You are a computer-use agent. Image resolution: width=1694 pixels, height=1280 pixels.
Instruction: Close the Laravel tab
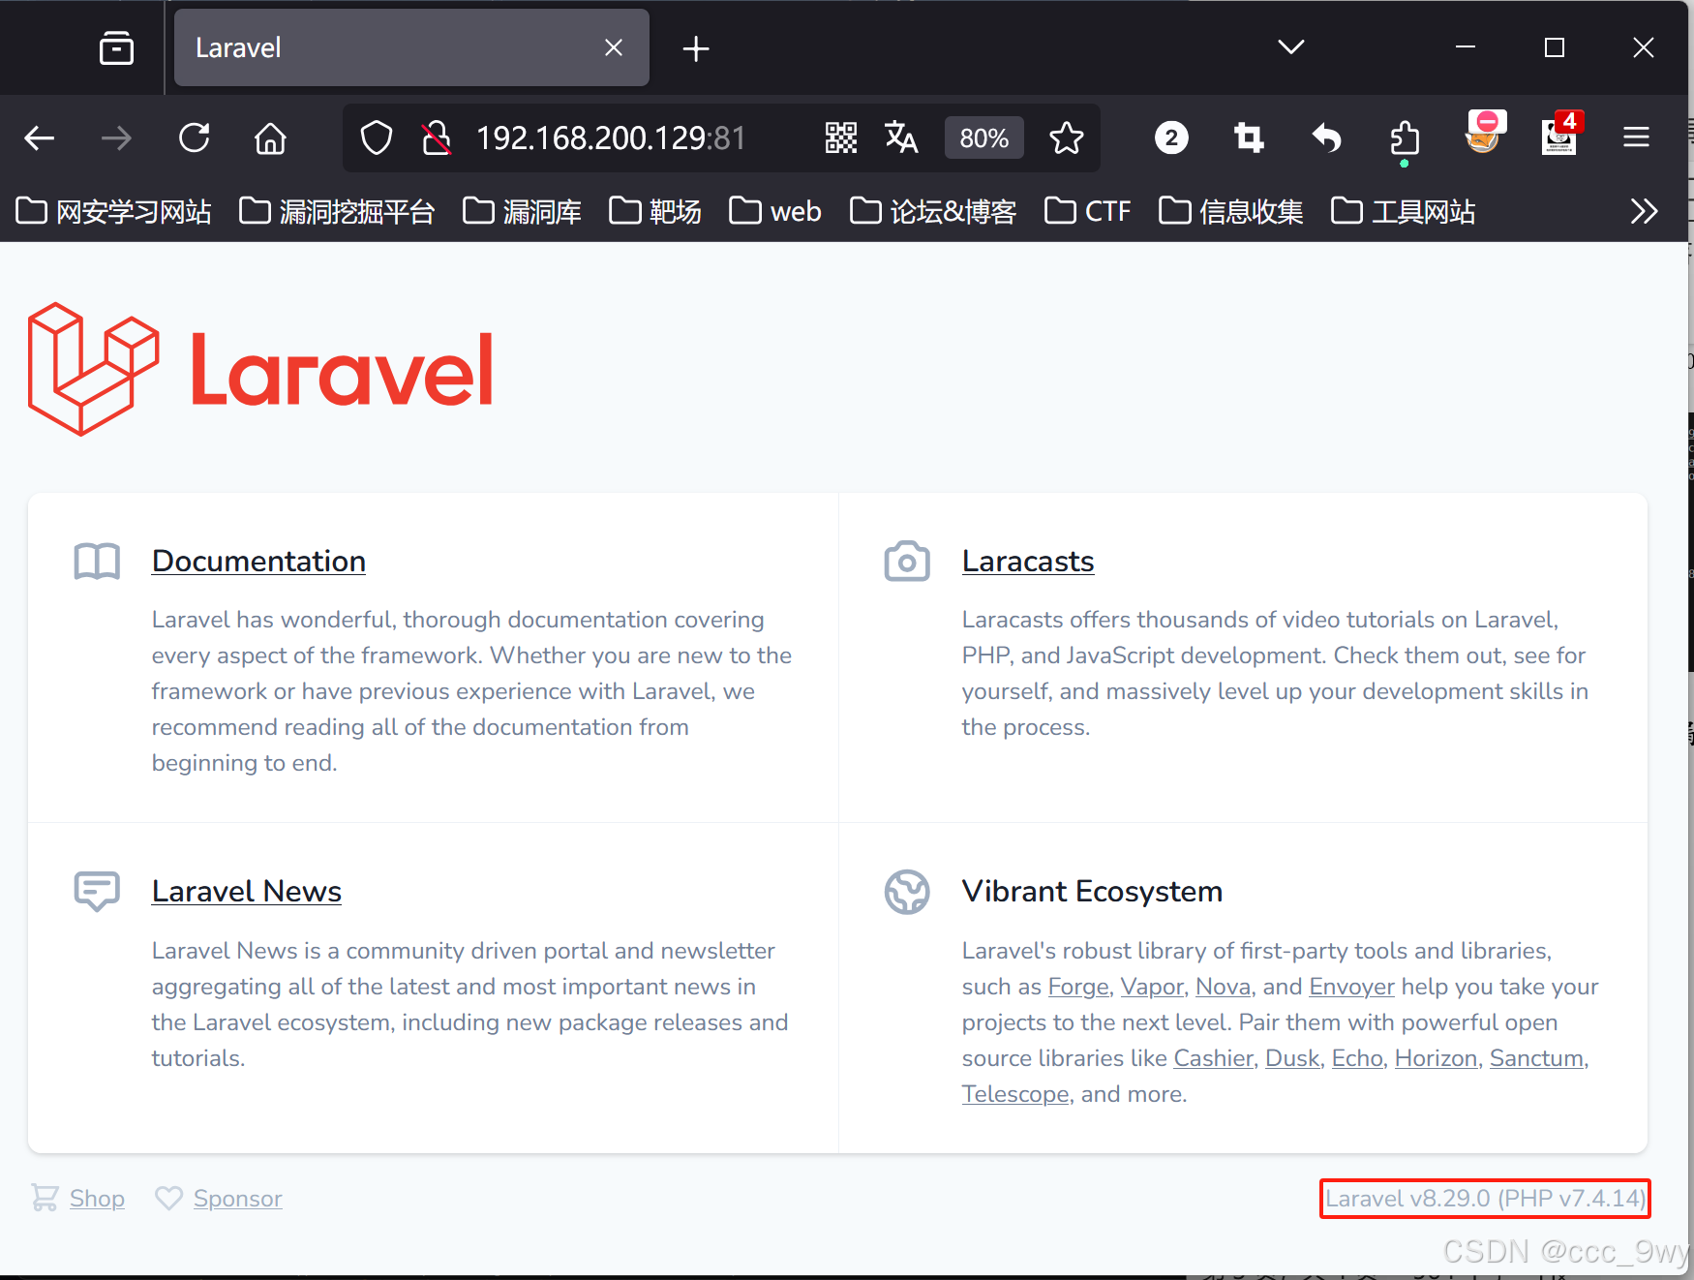613,47
